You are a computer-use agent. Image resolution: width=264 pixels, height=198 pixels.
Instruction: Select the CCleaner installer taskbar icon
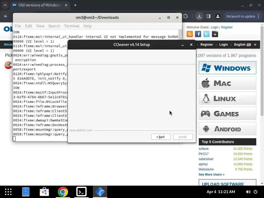pos(100,192)
